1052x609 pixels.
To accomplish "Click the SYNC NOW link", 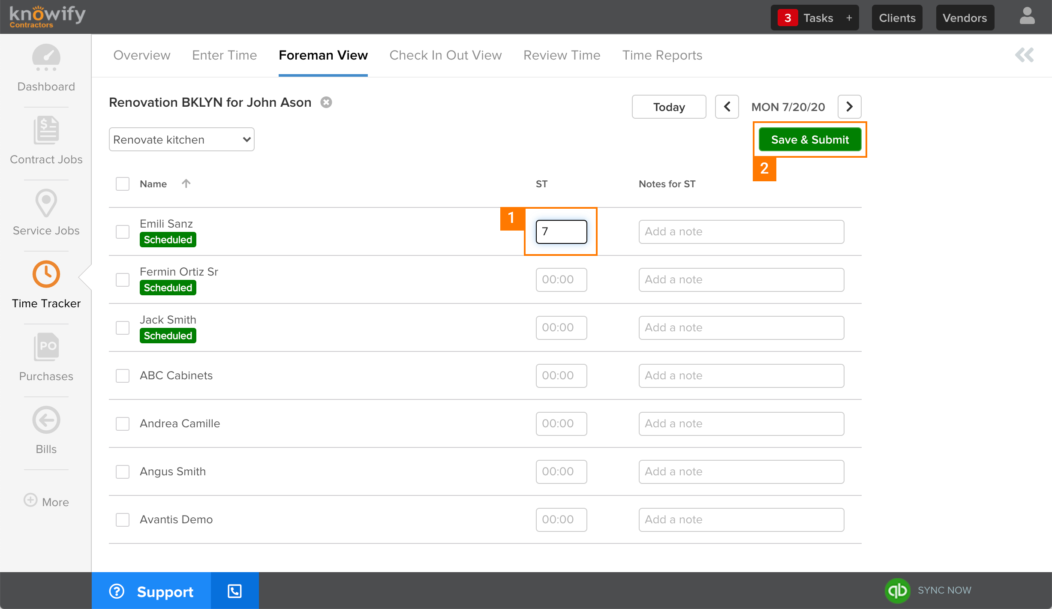I will 944,591.
